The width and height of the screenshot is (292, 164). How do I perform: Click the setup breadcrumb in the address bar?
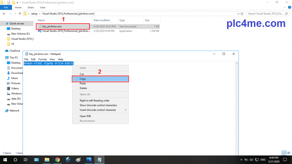coord(34,14)
